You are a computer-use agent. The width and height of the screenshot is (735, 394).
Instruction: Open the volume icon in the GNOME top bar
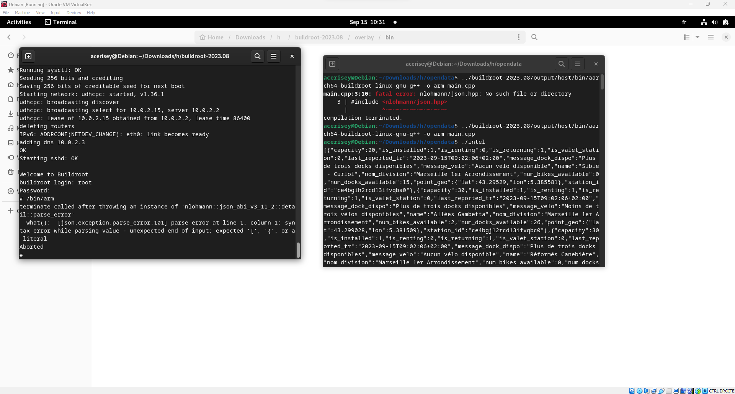(x=714, y=22)
